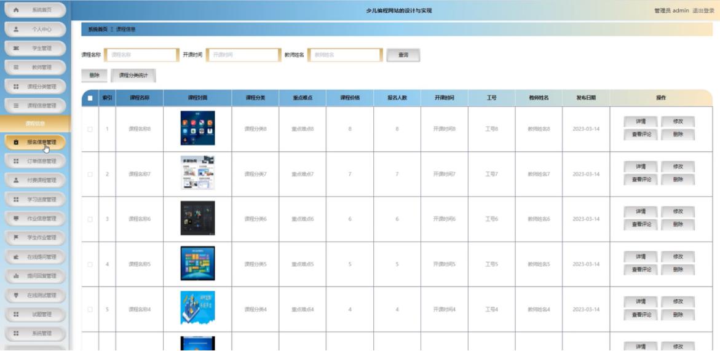
Task: Click the person icon beside 个人中心
Action: (x=16, y=29)
